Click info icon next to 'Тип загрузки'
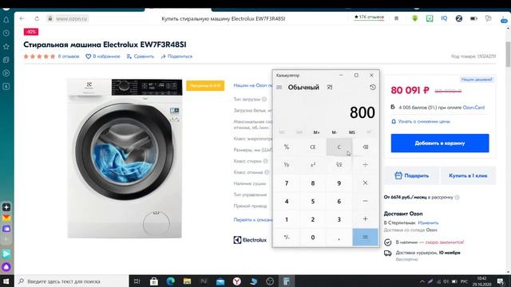 point(264,99)
